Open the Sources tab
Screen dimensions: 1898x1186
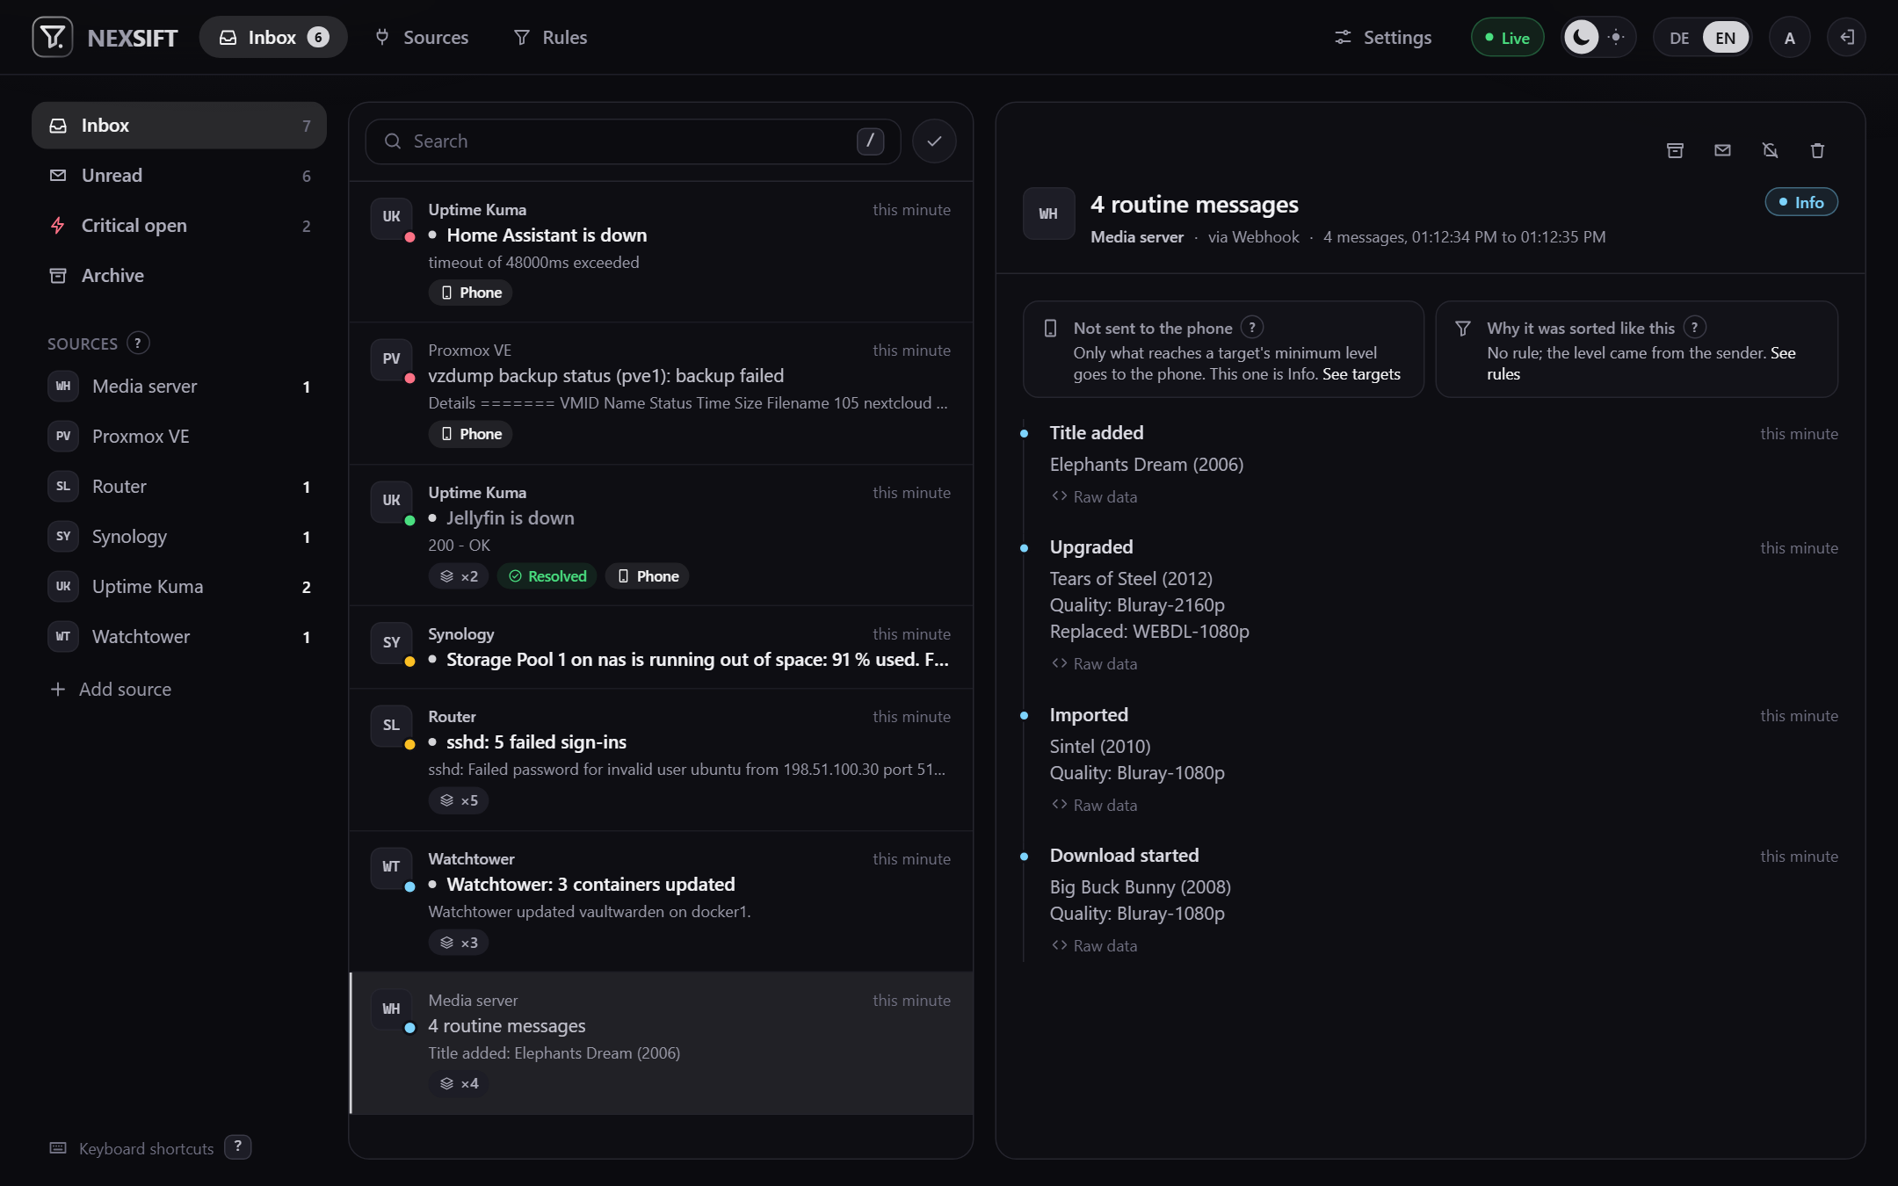tap(422, 37)
